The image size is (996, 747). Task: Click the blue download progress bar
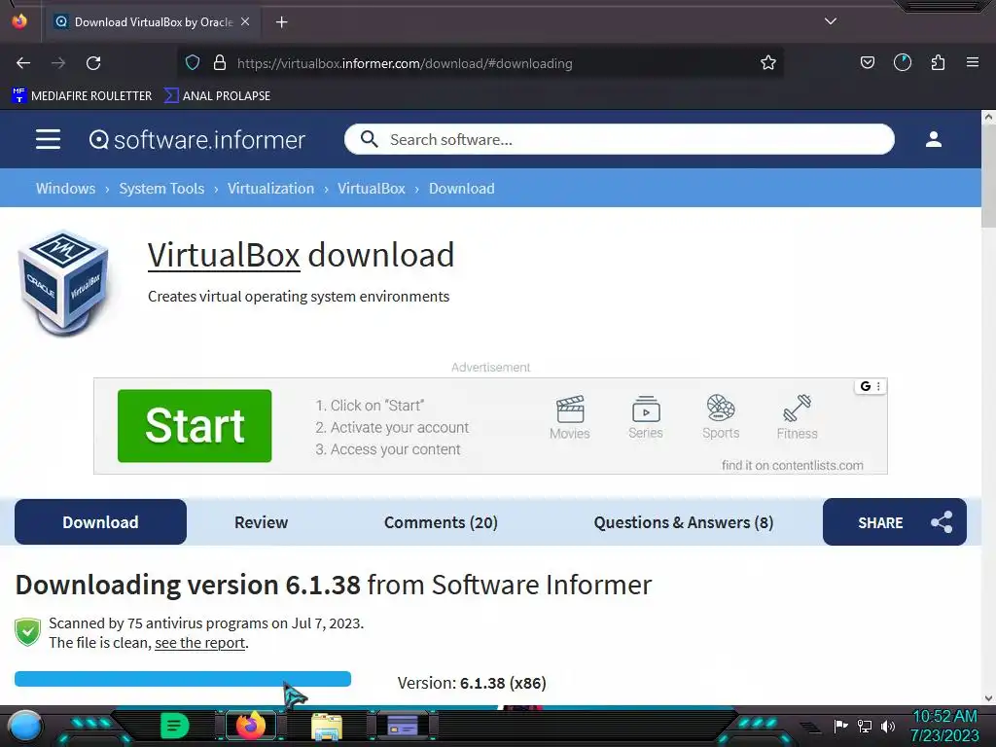click(183, 679)
